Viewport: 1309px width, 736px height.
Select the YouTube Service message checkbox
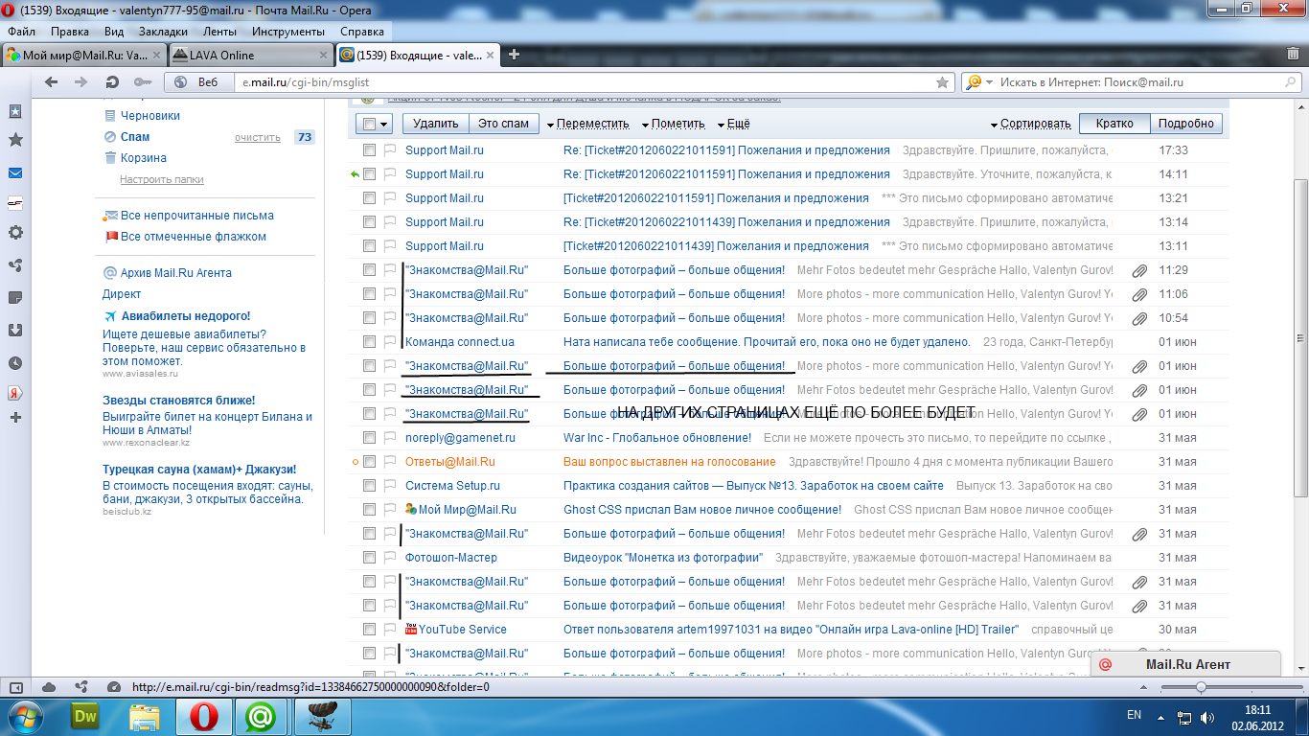click(x=369, y=630)
